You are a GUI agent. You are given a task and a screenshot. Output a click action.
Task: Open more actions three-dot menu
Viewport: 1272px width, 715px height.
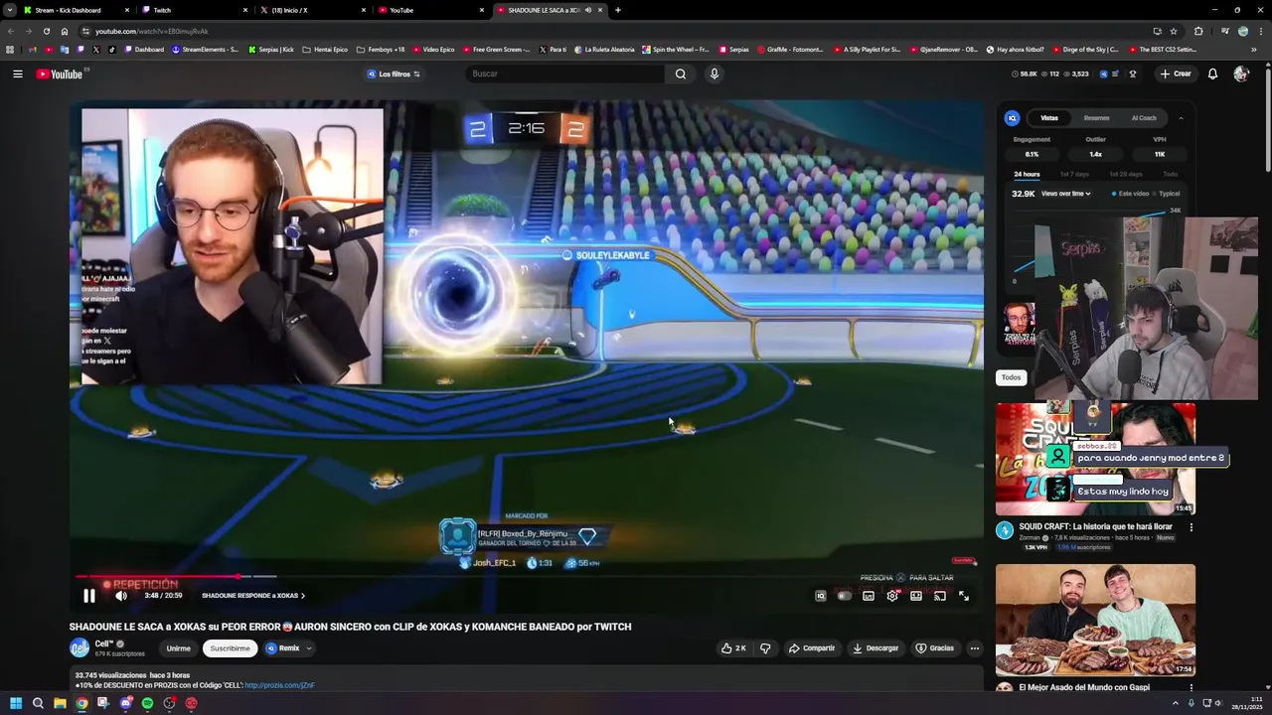(975, 648)
